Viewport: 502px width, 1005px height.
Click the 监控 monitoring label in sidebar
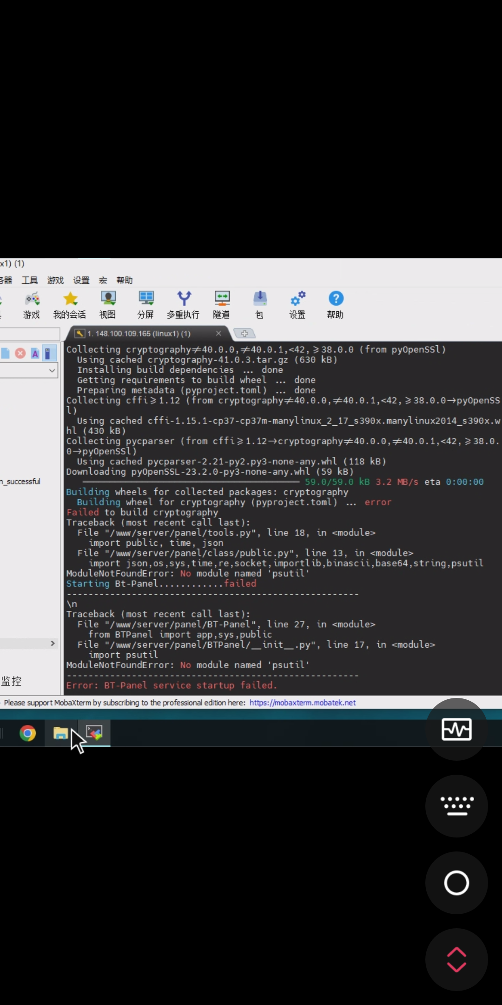click(12, 681)
